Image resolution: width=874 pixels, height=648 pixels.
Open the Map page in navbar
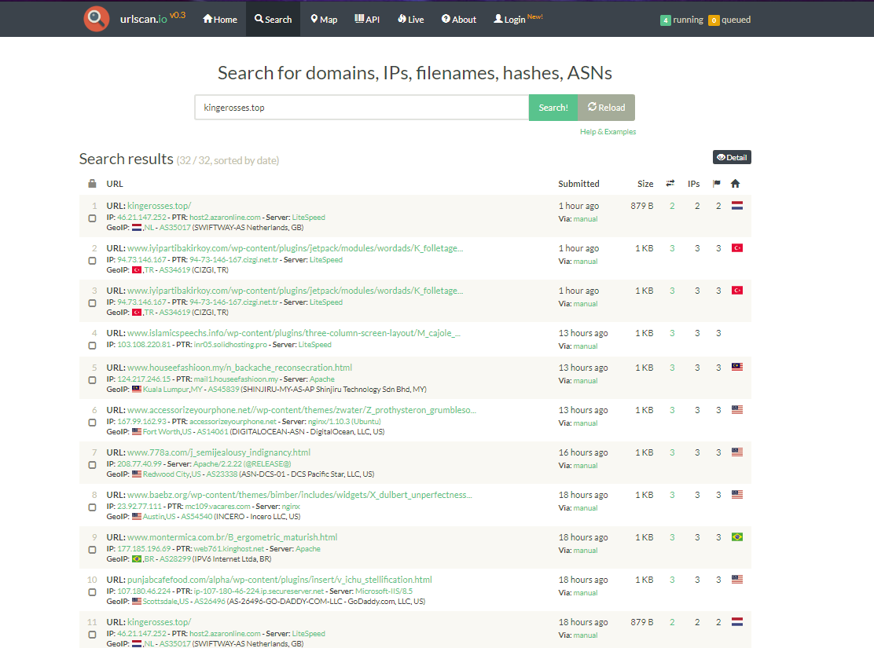324,19
